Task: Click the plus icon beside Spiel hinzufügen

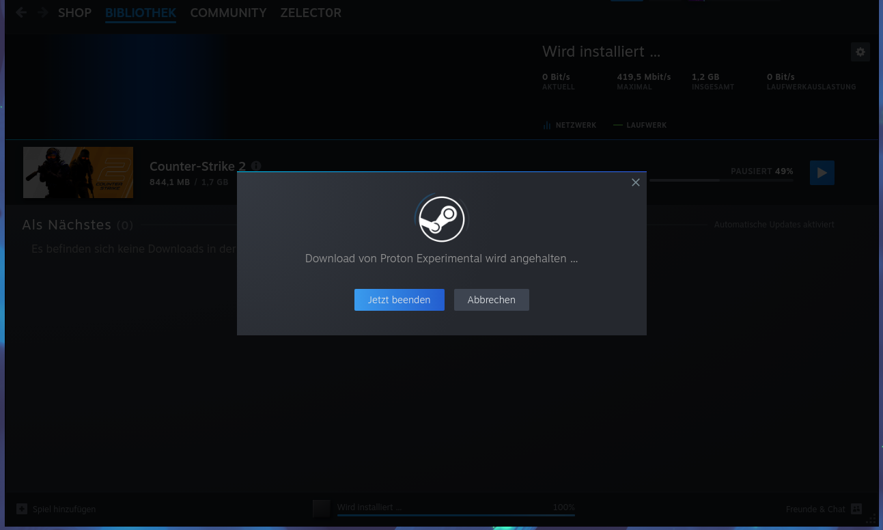Action: pos(22,509)
